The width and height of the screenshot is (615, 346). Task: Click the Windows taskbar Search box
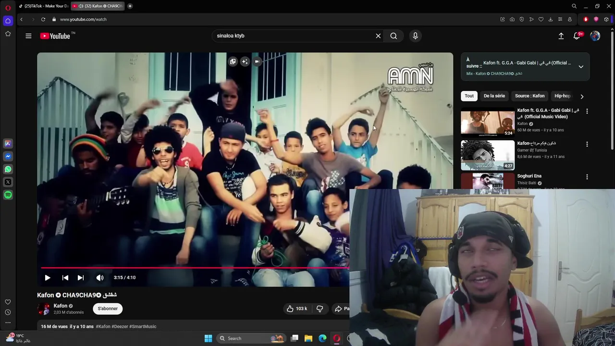point(251,338)
